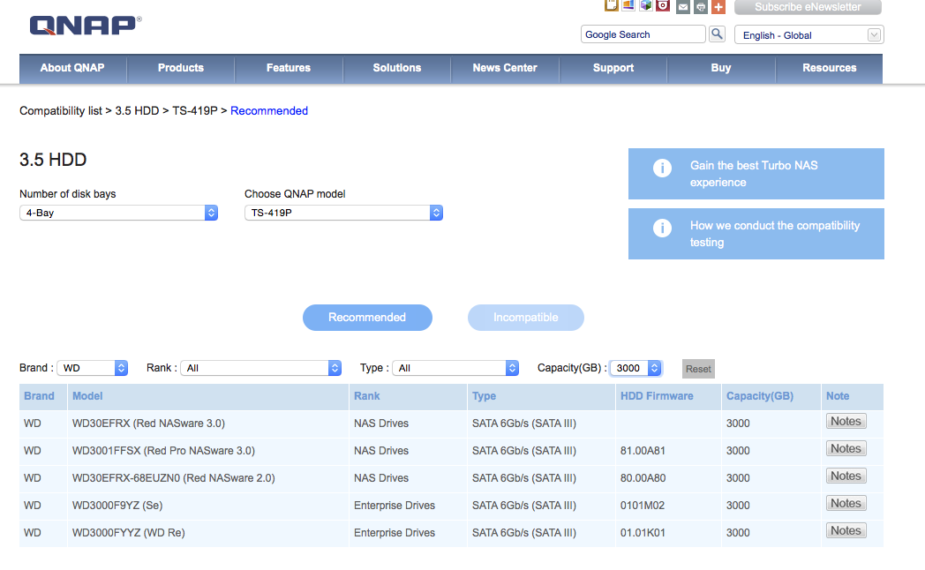Click the Reset filters button
The image size is (925, 570).
[698, 369]
